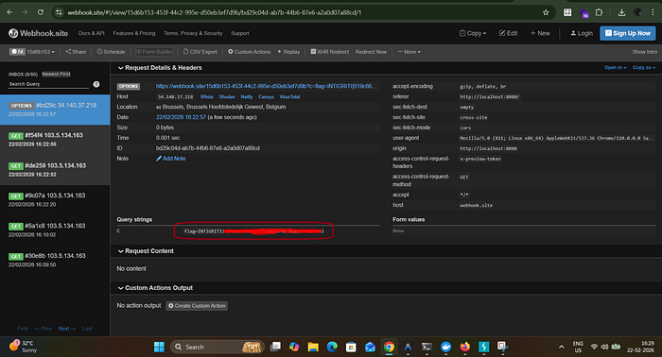Create a New webhook URL
The height and width of the screenshot is (357, 662).
pyautogui.click(x=540, y=33)
